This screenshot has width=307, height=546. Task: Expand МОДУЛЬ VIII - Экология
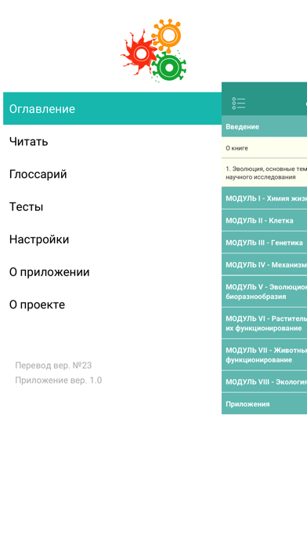264,381
